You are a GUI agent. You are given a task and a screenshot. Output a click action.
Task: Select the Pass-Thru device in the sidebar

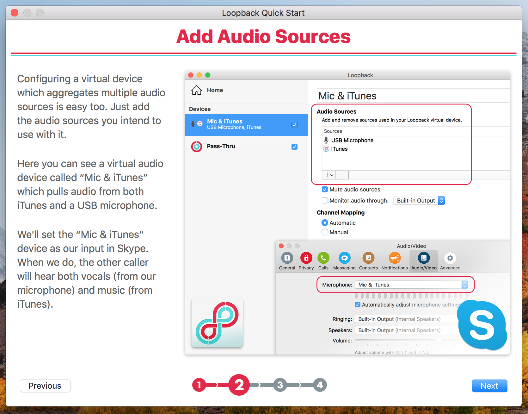246,147
